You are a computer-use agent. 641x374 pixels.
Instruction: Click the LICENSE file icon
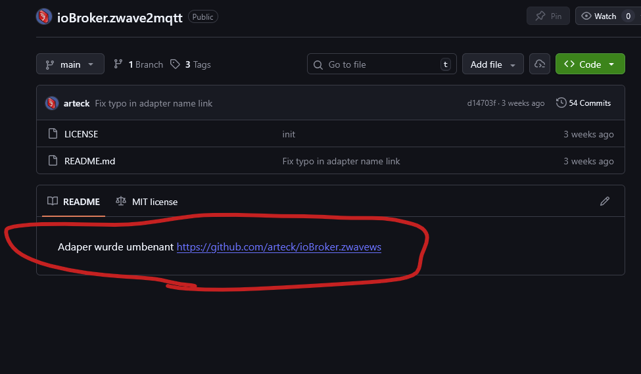[53, 134]
